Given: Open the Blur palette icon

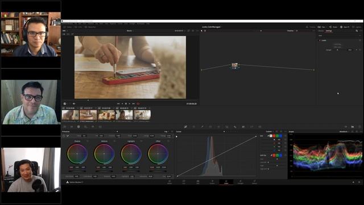Looking at the screenshot, I should tap(235, 126).
